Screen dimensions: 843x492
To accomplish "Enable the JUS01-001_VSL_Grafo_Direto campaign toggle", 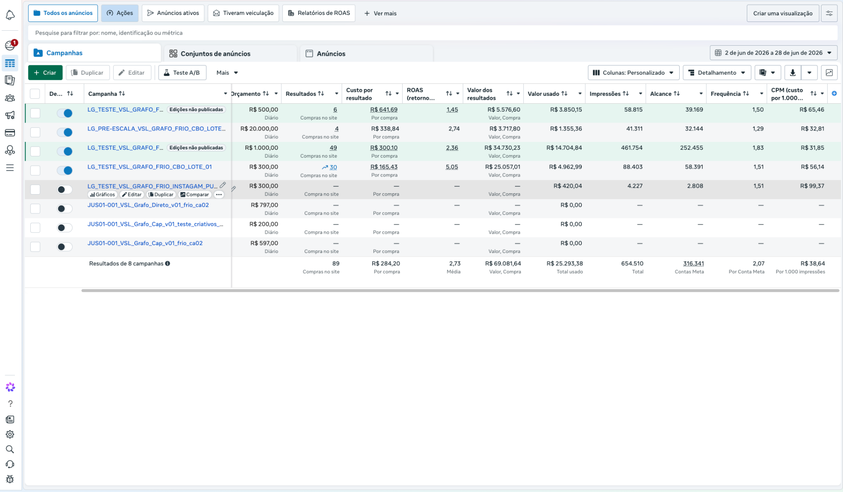I will coord(65,209).
